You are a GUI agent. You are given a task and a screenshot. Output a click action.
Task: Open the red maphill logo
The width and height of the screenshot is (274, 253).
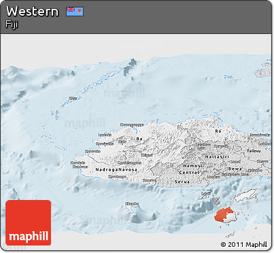[29, 222]
